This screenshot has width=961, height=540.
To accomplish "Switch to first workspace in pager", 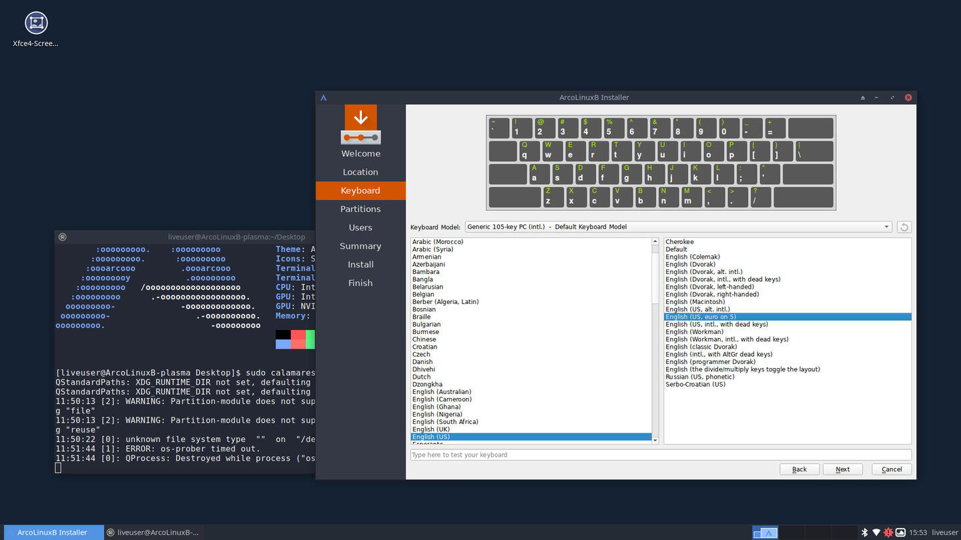I will pyautogui.click(x=765, y=532).
